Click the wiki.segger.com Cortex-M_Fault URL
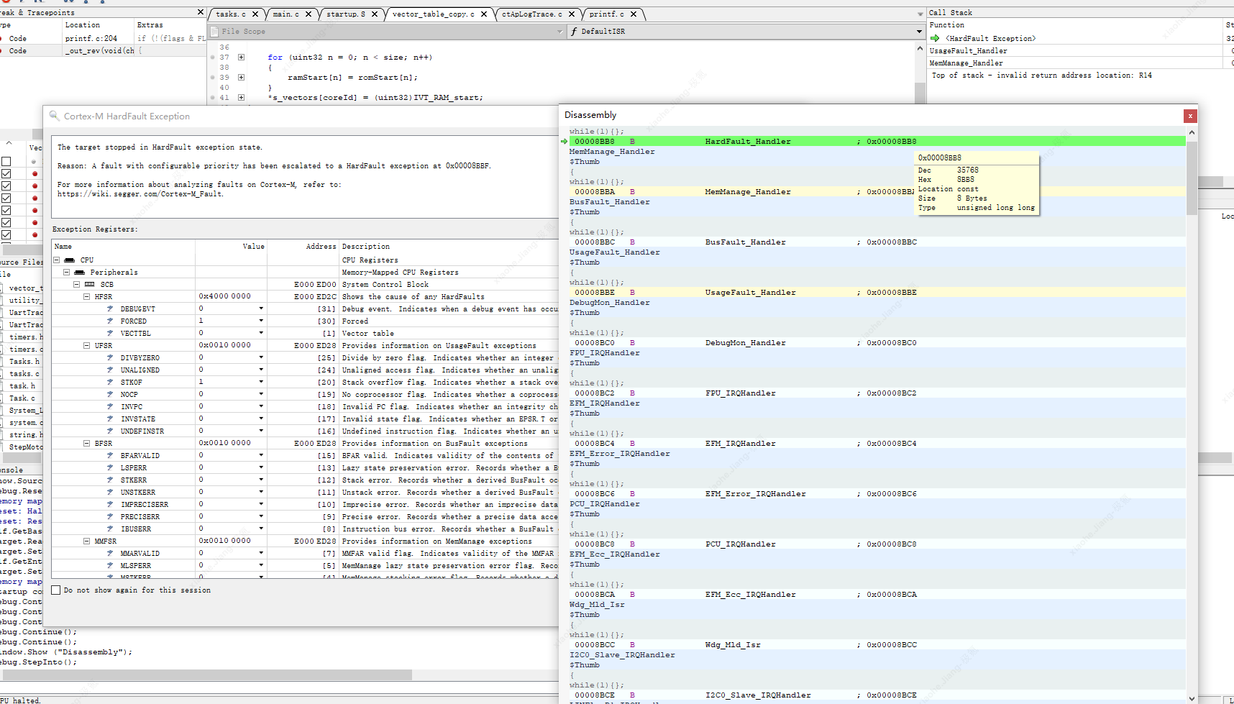1234x704 pixels. 140,194
